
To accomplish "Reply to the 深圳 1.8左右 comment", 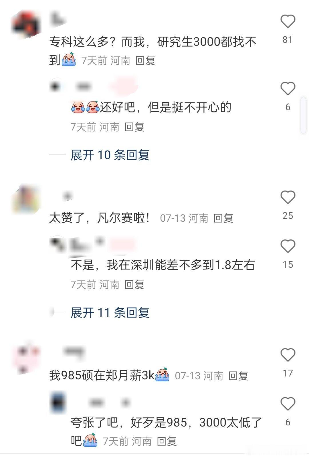I will (134, 284).
